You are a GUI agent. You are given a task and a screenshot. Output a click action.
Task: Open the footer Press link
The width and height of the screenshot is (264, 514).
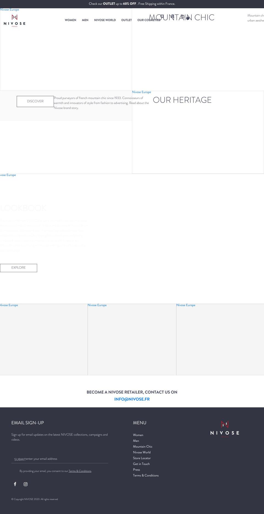(x=136, y=470)
